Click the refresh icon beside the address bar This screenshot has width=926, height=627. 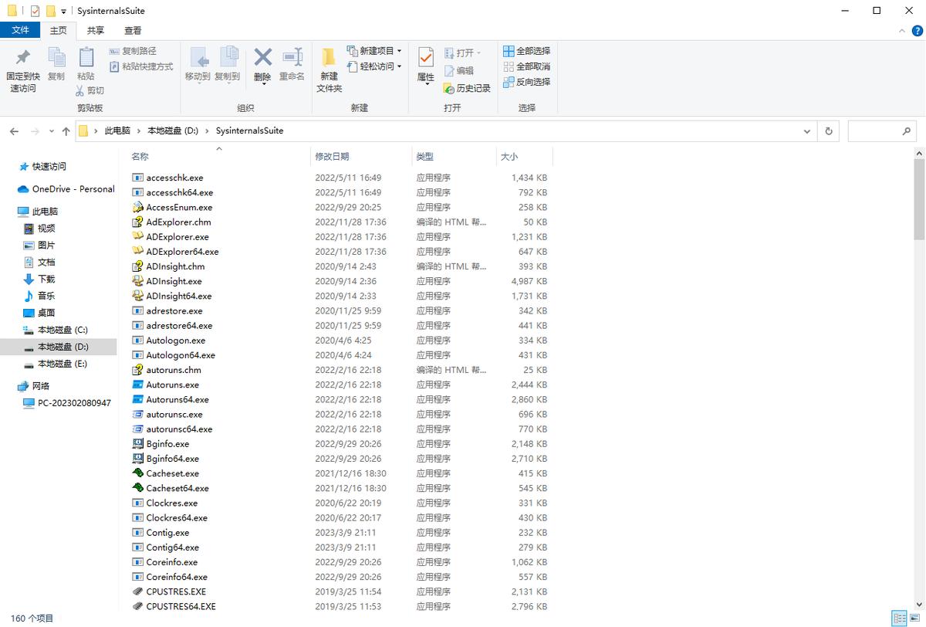click(828, 130)
